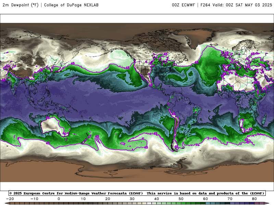Click the "0" color scale label
This screenshot has width=274, height=205.
(x=59, y=199)
